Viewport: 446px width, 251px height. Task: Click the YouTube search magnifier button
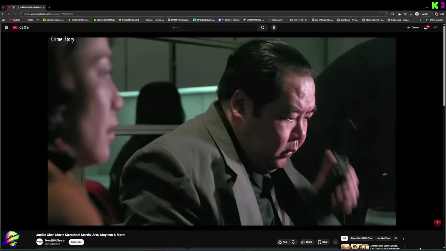pos(263,28)
